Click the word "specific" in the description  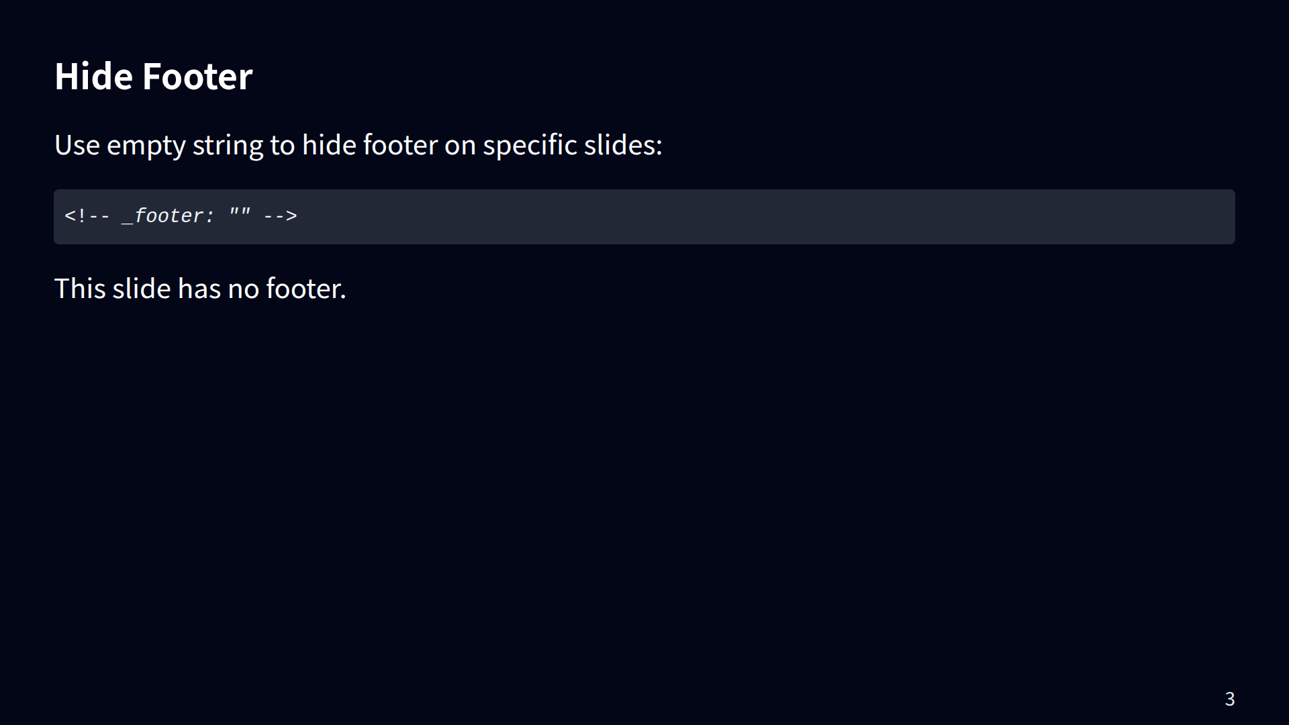(x=530, y=145)
